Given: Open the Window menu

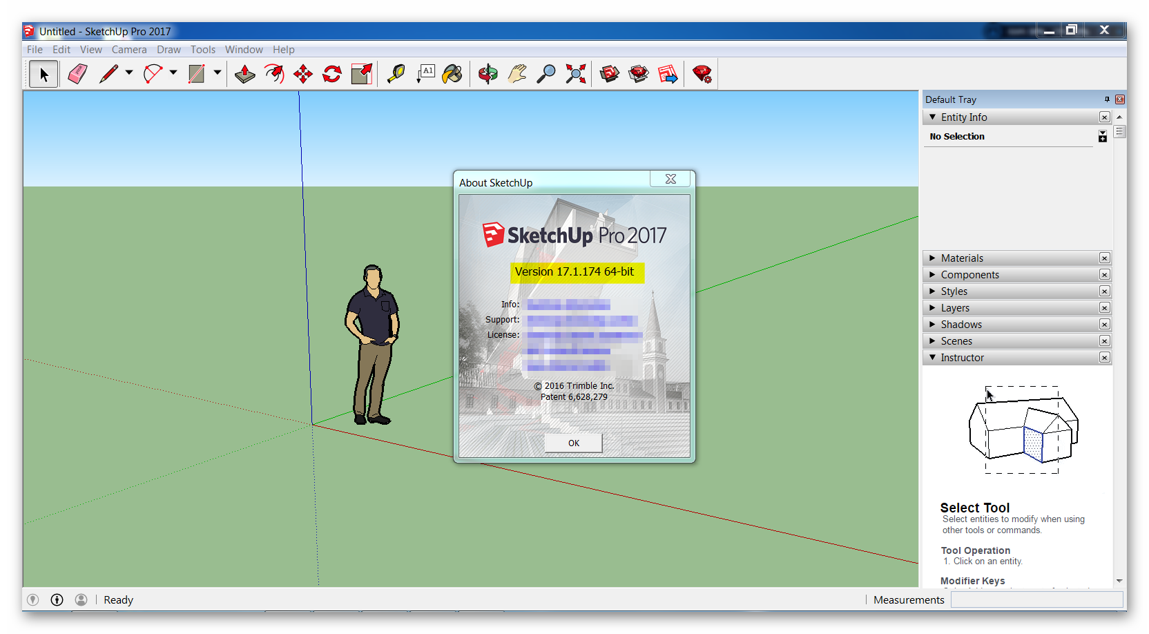Looking at the screenshot, I should [244, 50].
